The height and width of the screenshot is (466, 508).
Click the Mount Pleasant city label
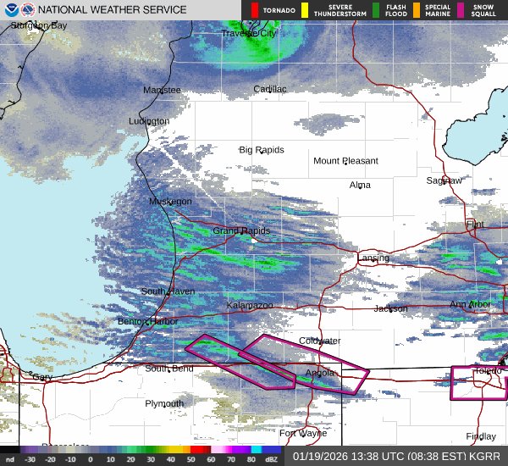[345, 161]
